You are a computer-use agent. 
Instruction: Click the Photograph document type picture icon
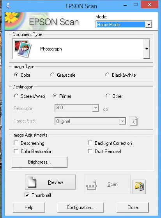[x=23, y=49]
